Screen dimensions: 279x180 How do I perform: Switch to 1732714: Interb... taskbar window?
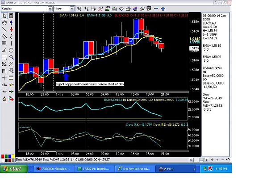pos(94,169)
